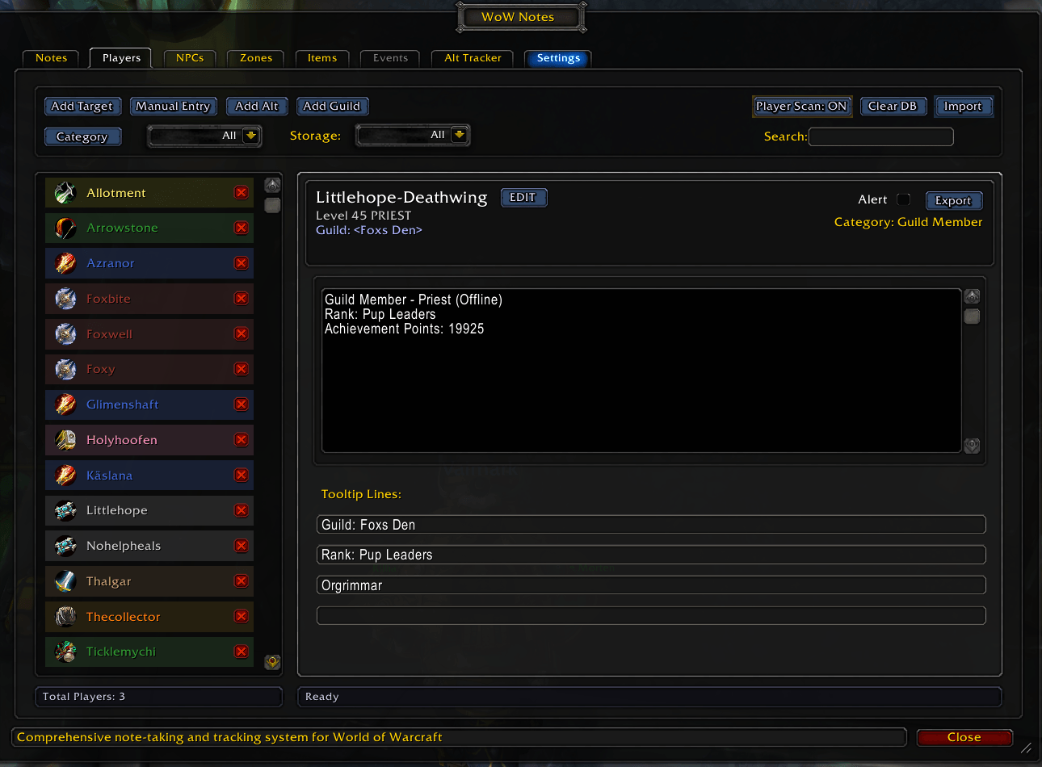Click the notes box scroll down arrow
The width and height of the screenshot is (1042, 767).
(x=973, y=445)
